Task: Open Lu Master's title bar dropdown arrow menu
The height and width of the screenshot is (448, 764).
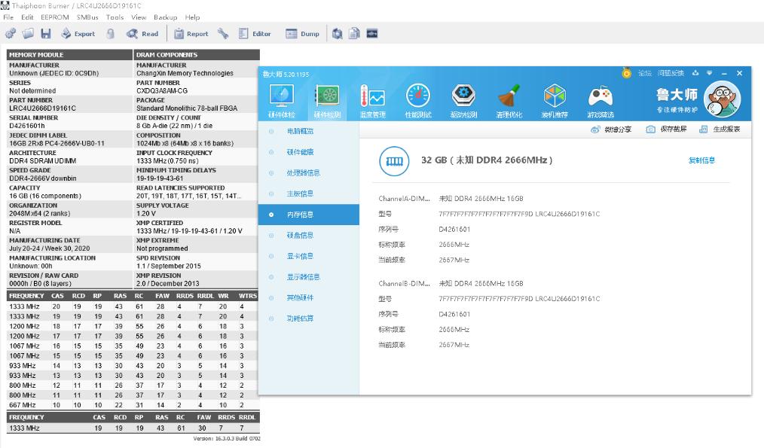Action: 710,73
